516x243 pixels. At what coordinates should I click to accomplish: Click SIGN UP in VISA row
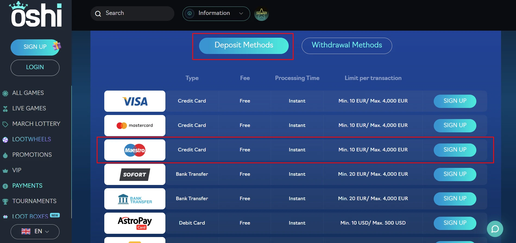click(455, 101)
